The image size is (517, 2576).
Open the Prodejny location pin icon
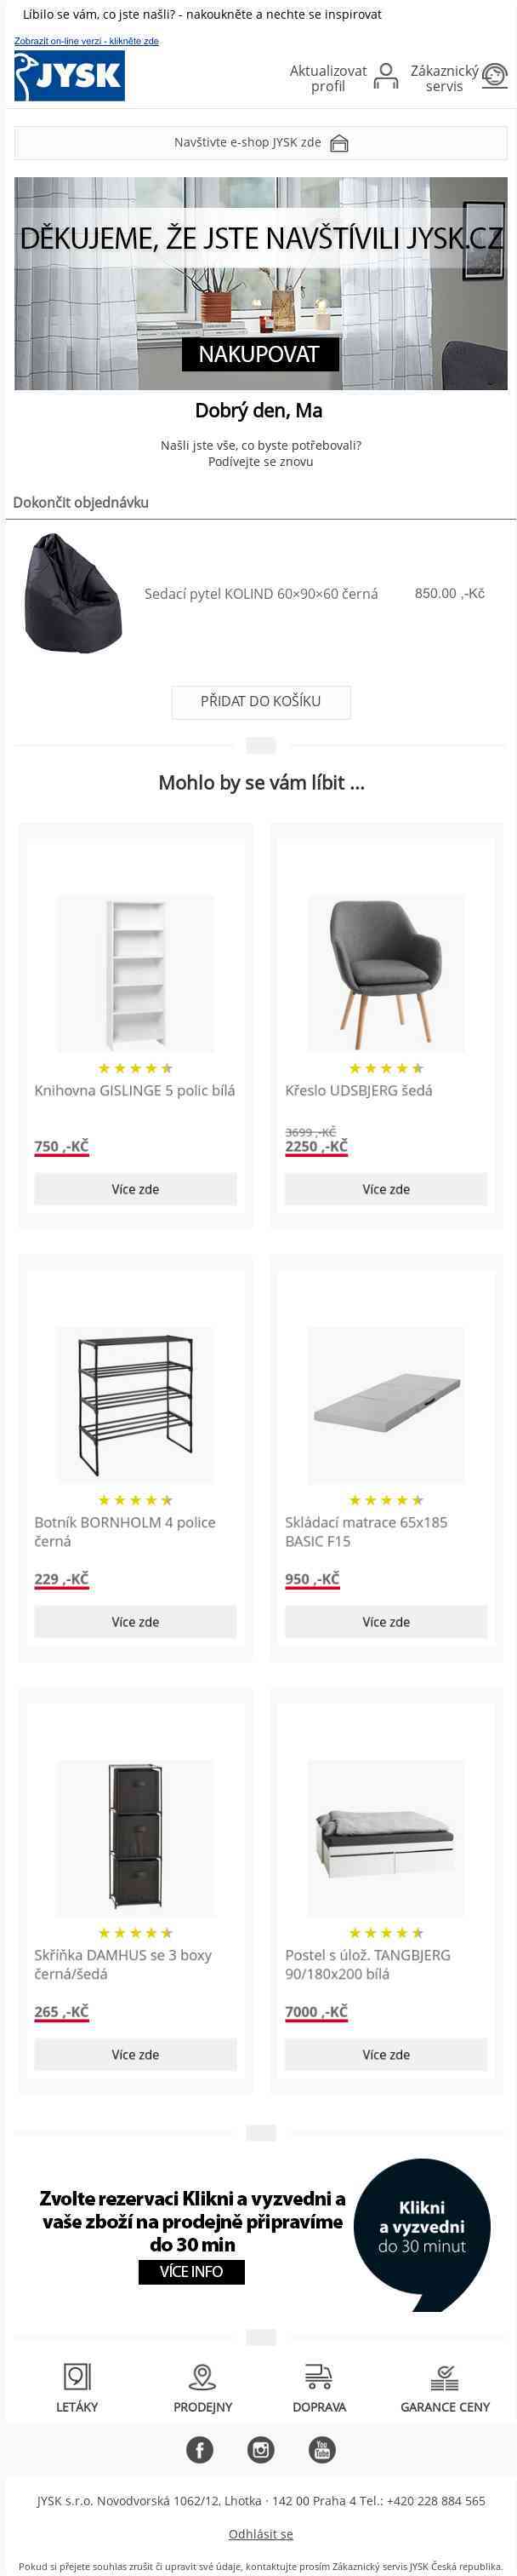click(x=202, y=2375)
